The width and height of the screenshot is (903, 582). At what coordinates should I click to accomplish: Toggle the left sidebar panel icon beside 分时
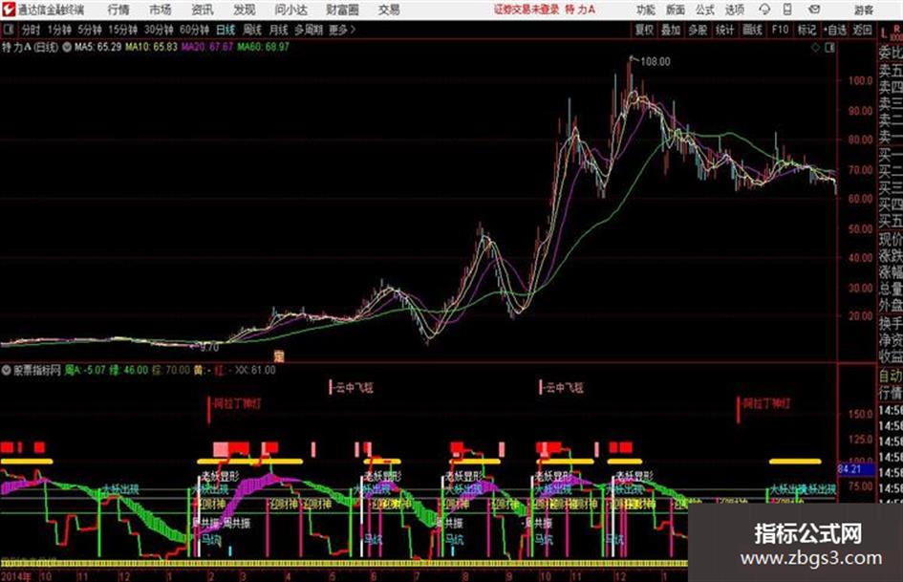[9, 30]
